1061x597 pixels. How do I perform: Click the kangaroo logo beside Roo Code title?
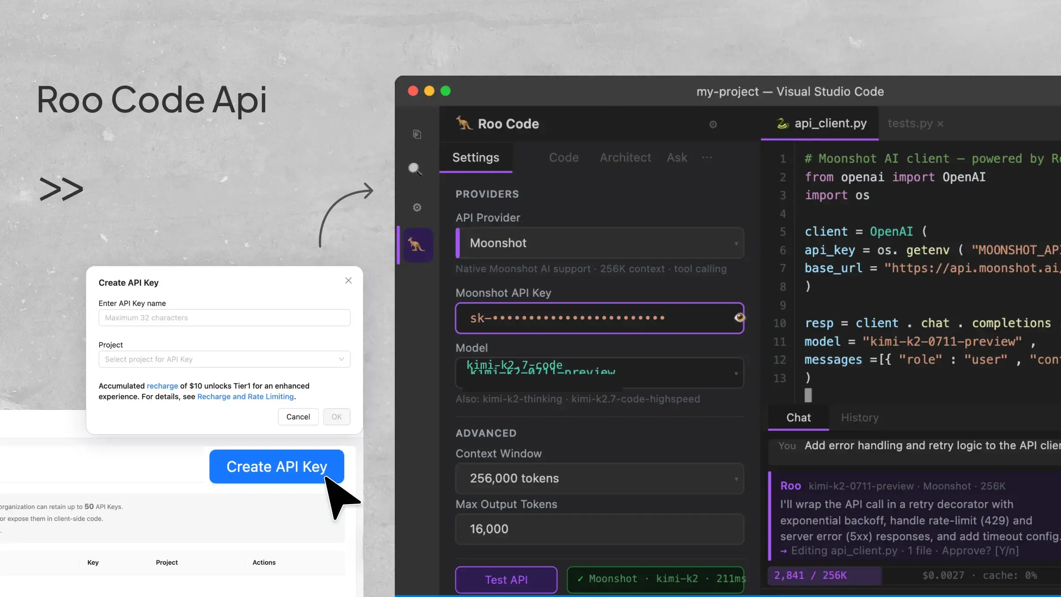[464, 123]
